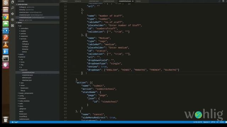This screenshot has height=127, width=227.
Task: Open the Search view icon
Action: [x=13, y=8]
